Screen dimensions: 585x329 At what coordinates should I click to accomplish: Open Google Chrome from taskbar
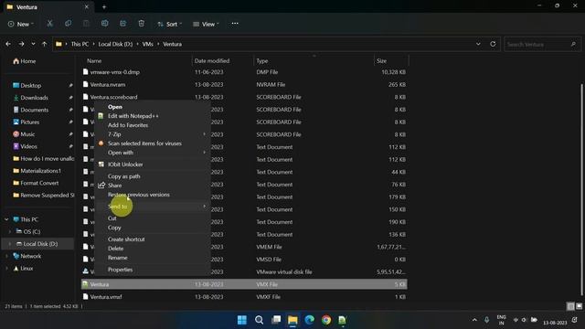click(x=326, y=320)
